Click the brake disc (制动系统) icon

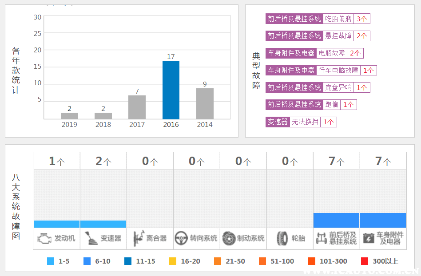[x=229, y=238]
